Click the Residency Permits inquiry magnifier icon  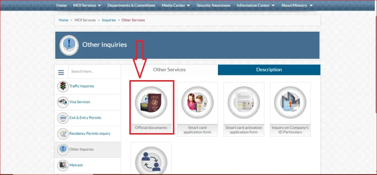coord(63,134)
